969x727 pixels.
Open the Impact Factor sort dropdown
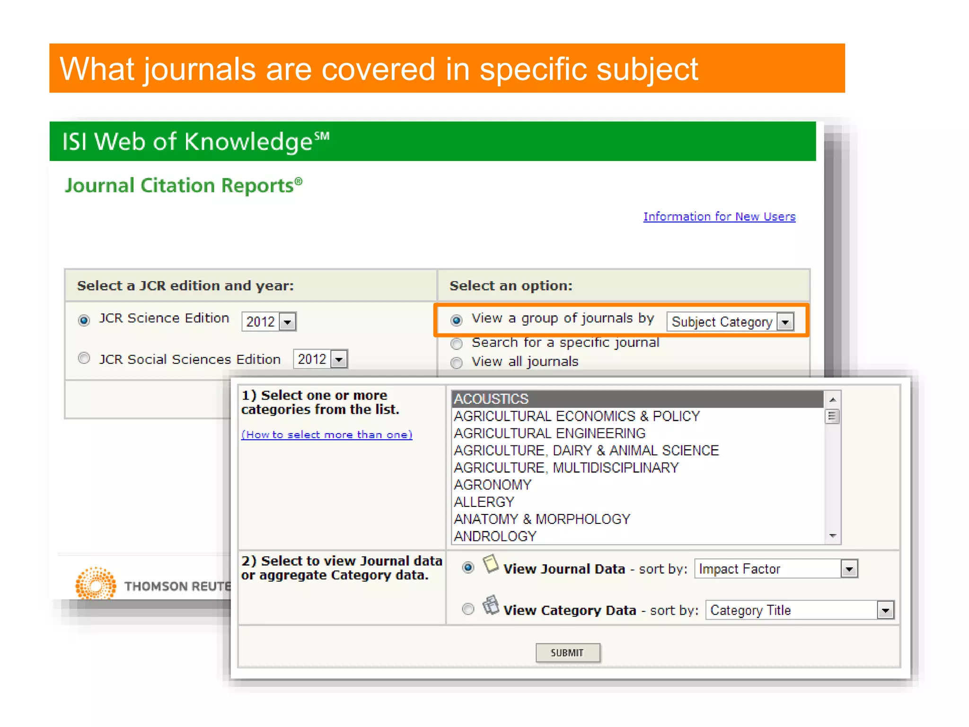point(776,568)
